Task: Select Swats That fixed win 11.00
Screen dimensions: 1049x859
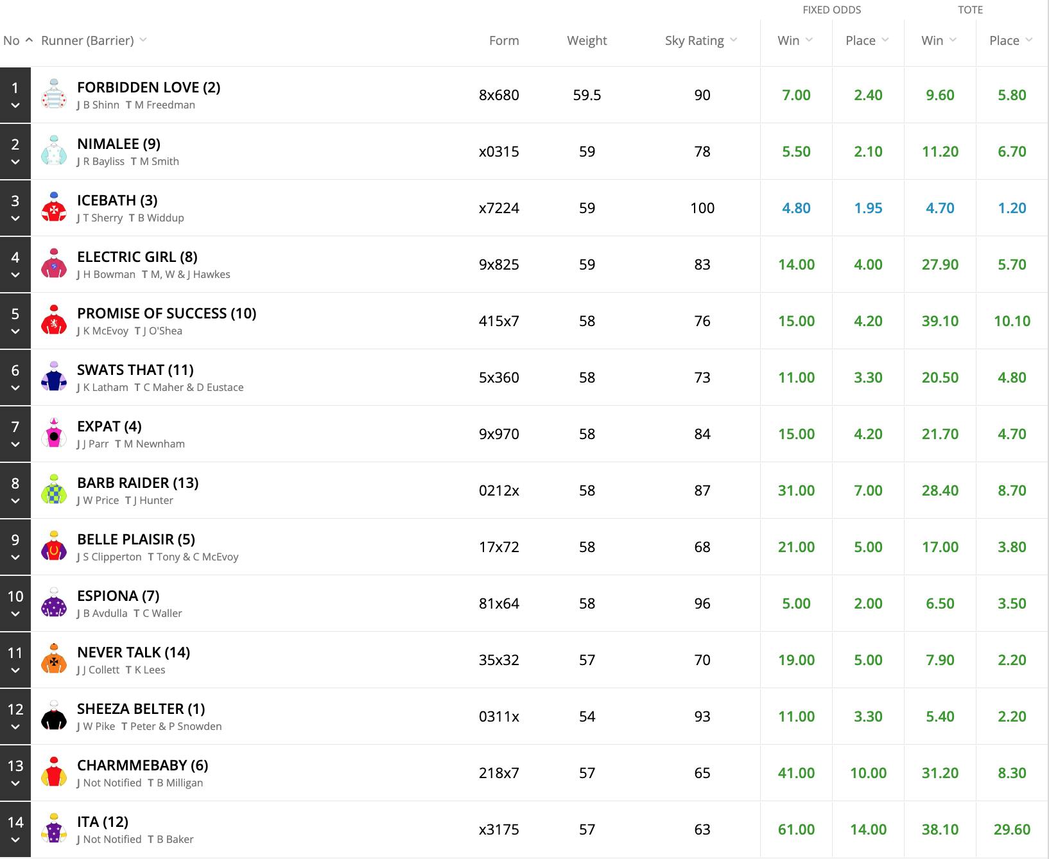Action: pyautogui.click(x=796, y=377)
